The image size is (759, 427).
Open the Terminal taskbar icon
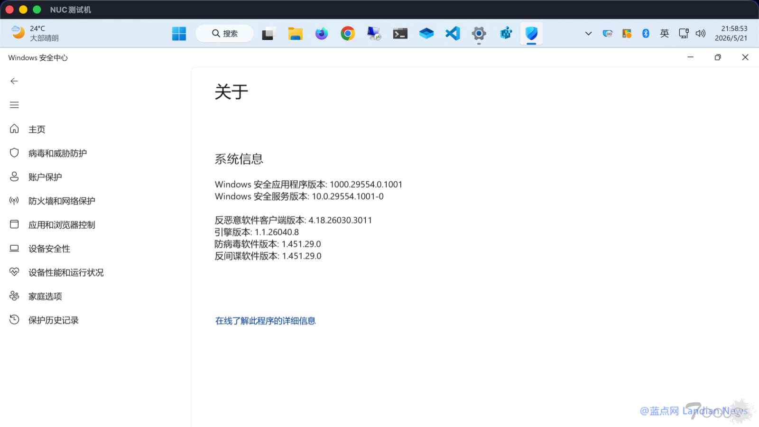[x=400, y=34]
